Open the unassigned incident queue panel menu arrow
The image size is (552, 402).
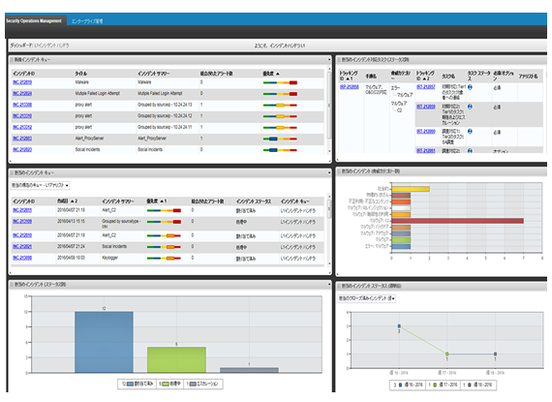[329, 59]
